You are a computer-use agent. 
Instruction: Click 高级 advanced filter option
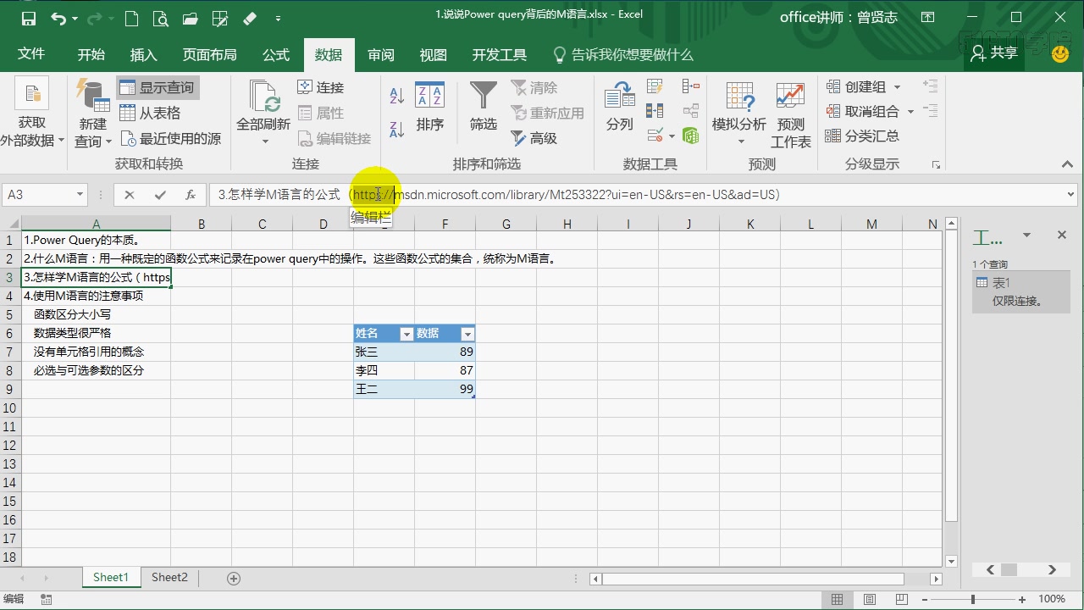coord(539,137)
